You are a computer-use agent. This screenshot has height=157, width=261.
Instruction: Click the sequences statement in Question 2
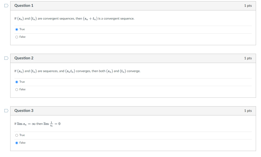pyautogui.click(x=77, y=71)
